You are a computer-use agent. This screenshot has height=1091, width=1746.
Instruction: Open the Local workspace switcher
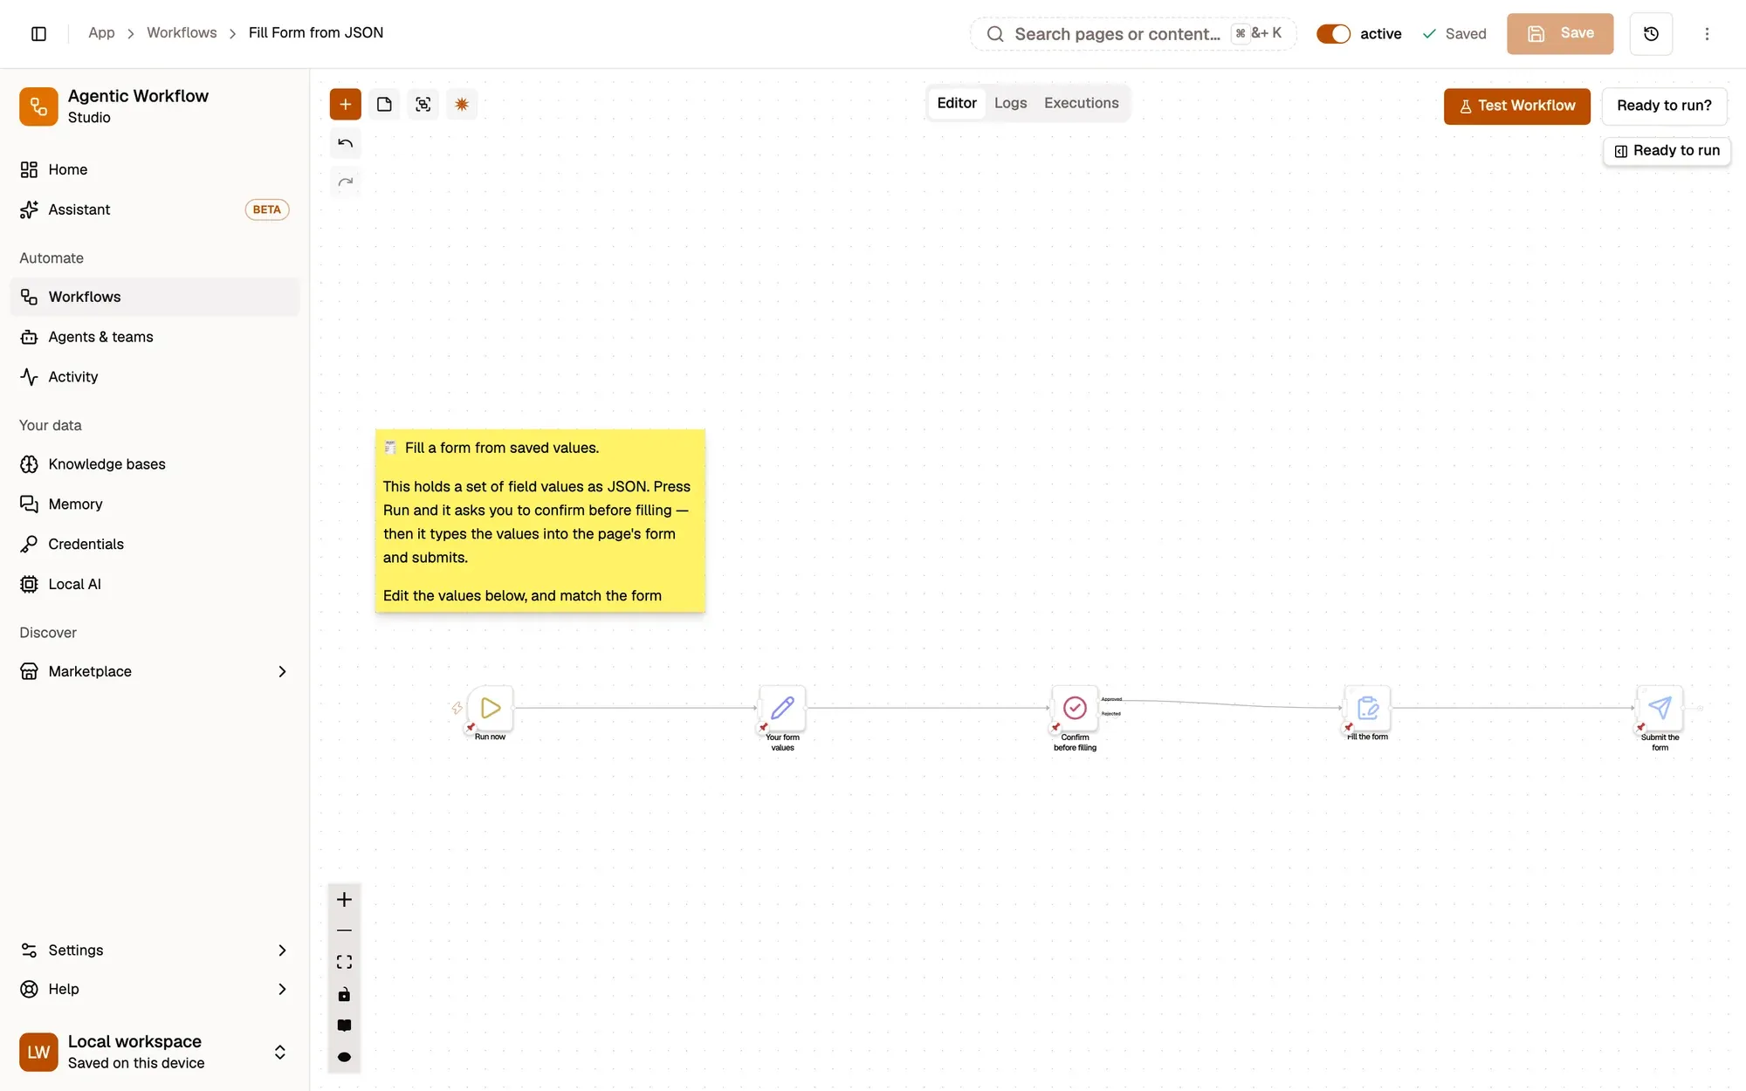tap(155, 1052)
